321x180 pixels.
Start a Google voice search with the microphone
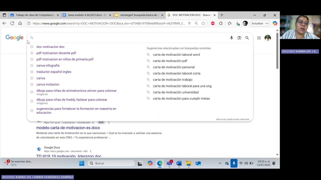point(231,38)
